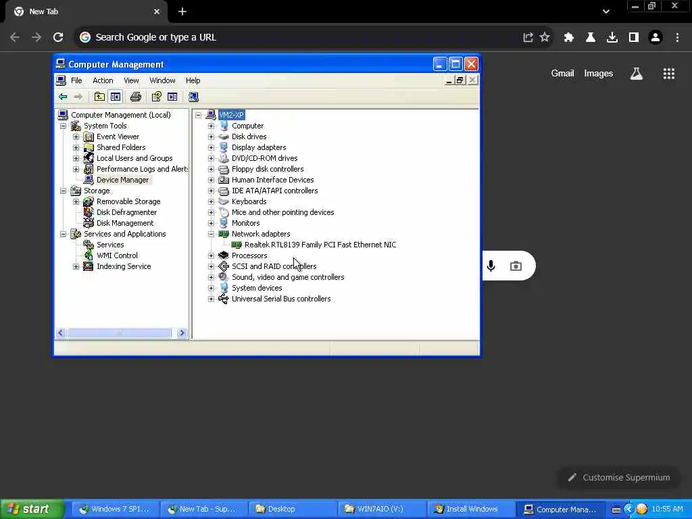The width and height of the screenshot is (692, 519).
Task: Open browser three-dot menu
Action: pyautogui.click(x=677, y=38)
